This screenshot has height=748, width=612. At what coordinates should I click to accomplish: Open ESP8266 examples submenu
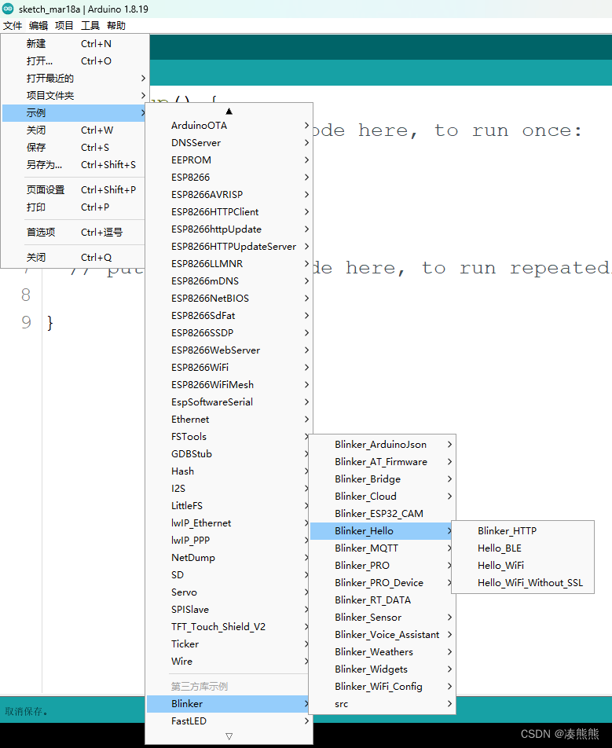point(229,178)
